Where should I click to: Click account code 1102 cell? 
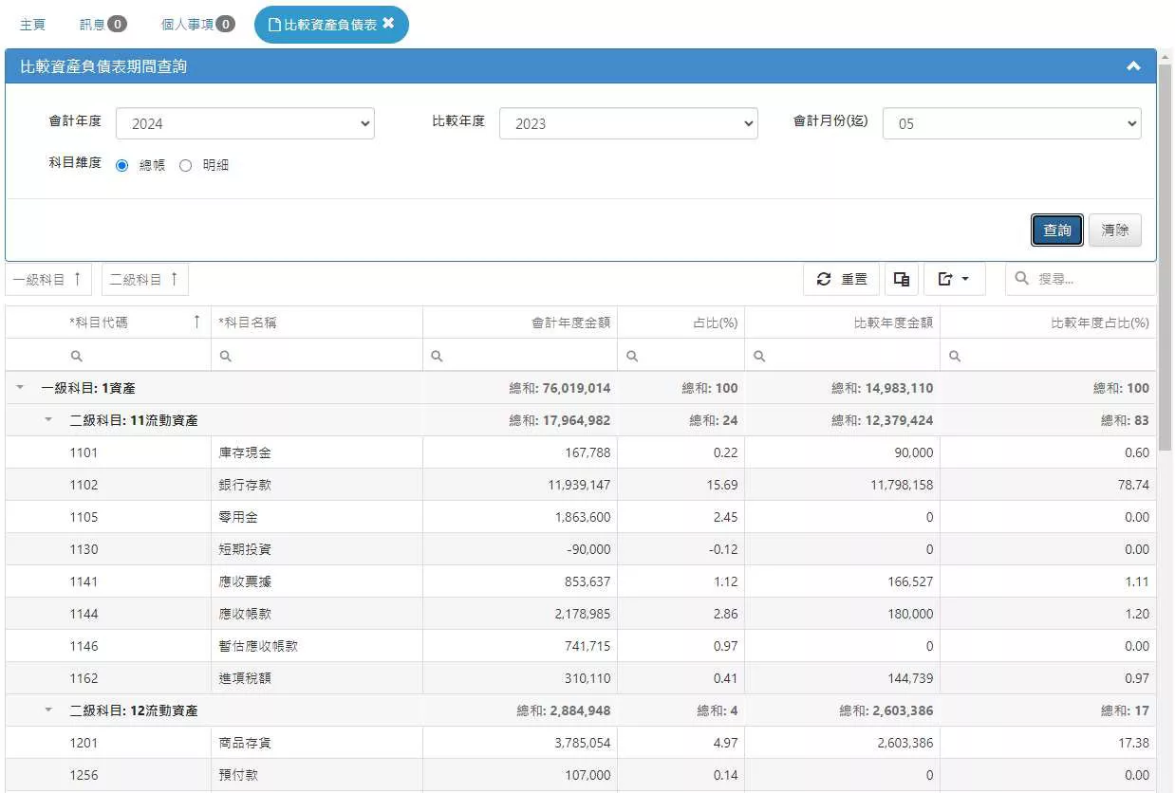108,485
